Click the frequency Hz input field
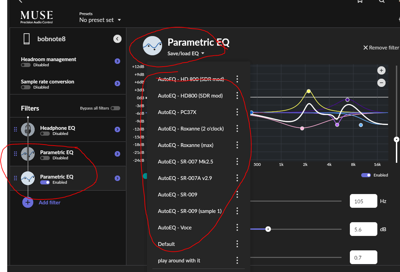This screenshot has height=272, width=400. (363, 201)
